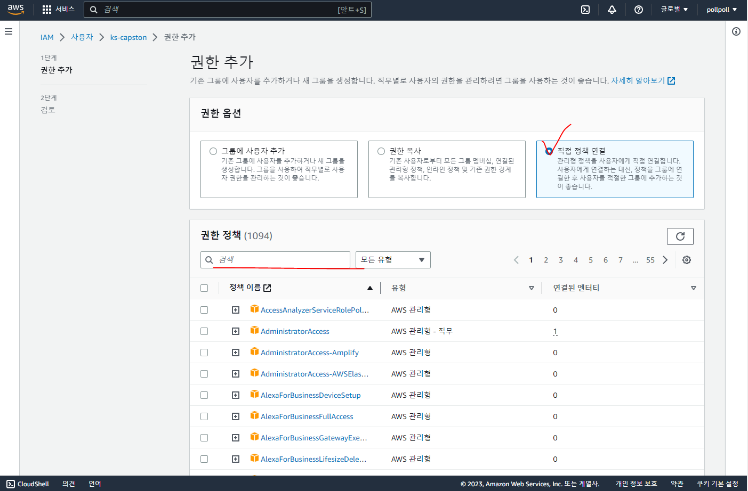Image resolution: width=748 pixels, height=491 pixels.
Task: Click the top AWS 검색 search field
Action: (228, 10)
